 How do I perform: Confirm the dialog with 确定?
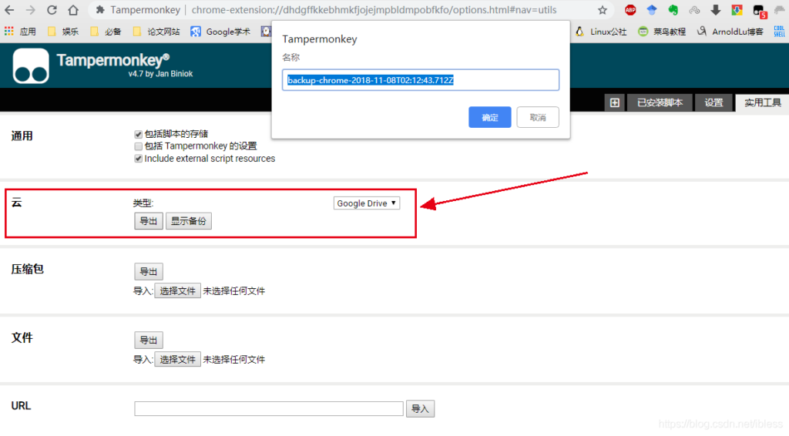(489, 117)
